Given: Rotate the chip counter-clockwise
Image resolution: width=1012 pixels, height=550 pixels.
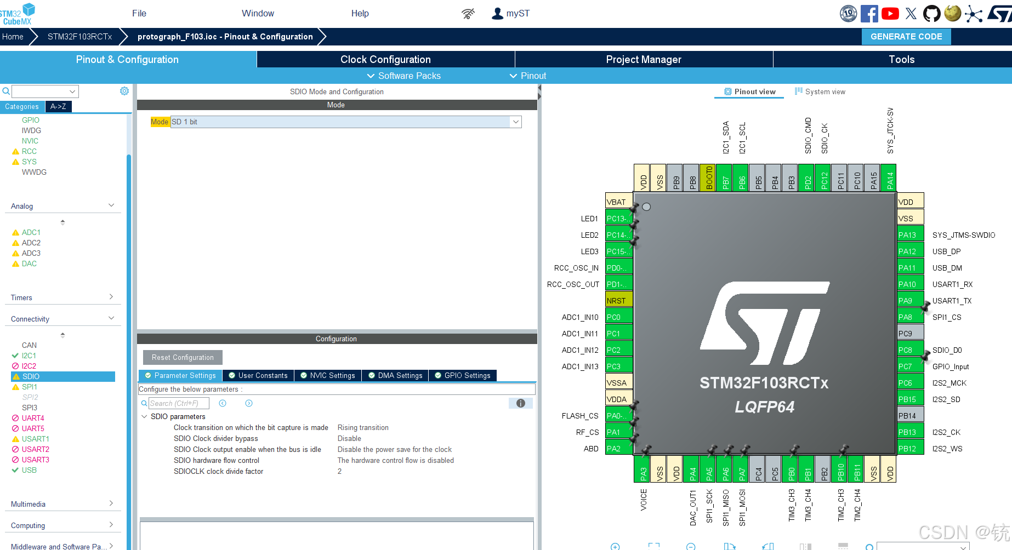Looking at the screenshot, I should (x=767, y=547).
